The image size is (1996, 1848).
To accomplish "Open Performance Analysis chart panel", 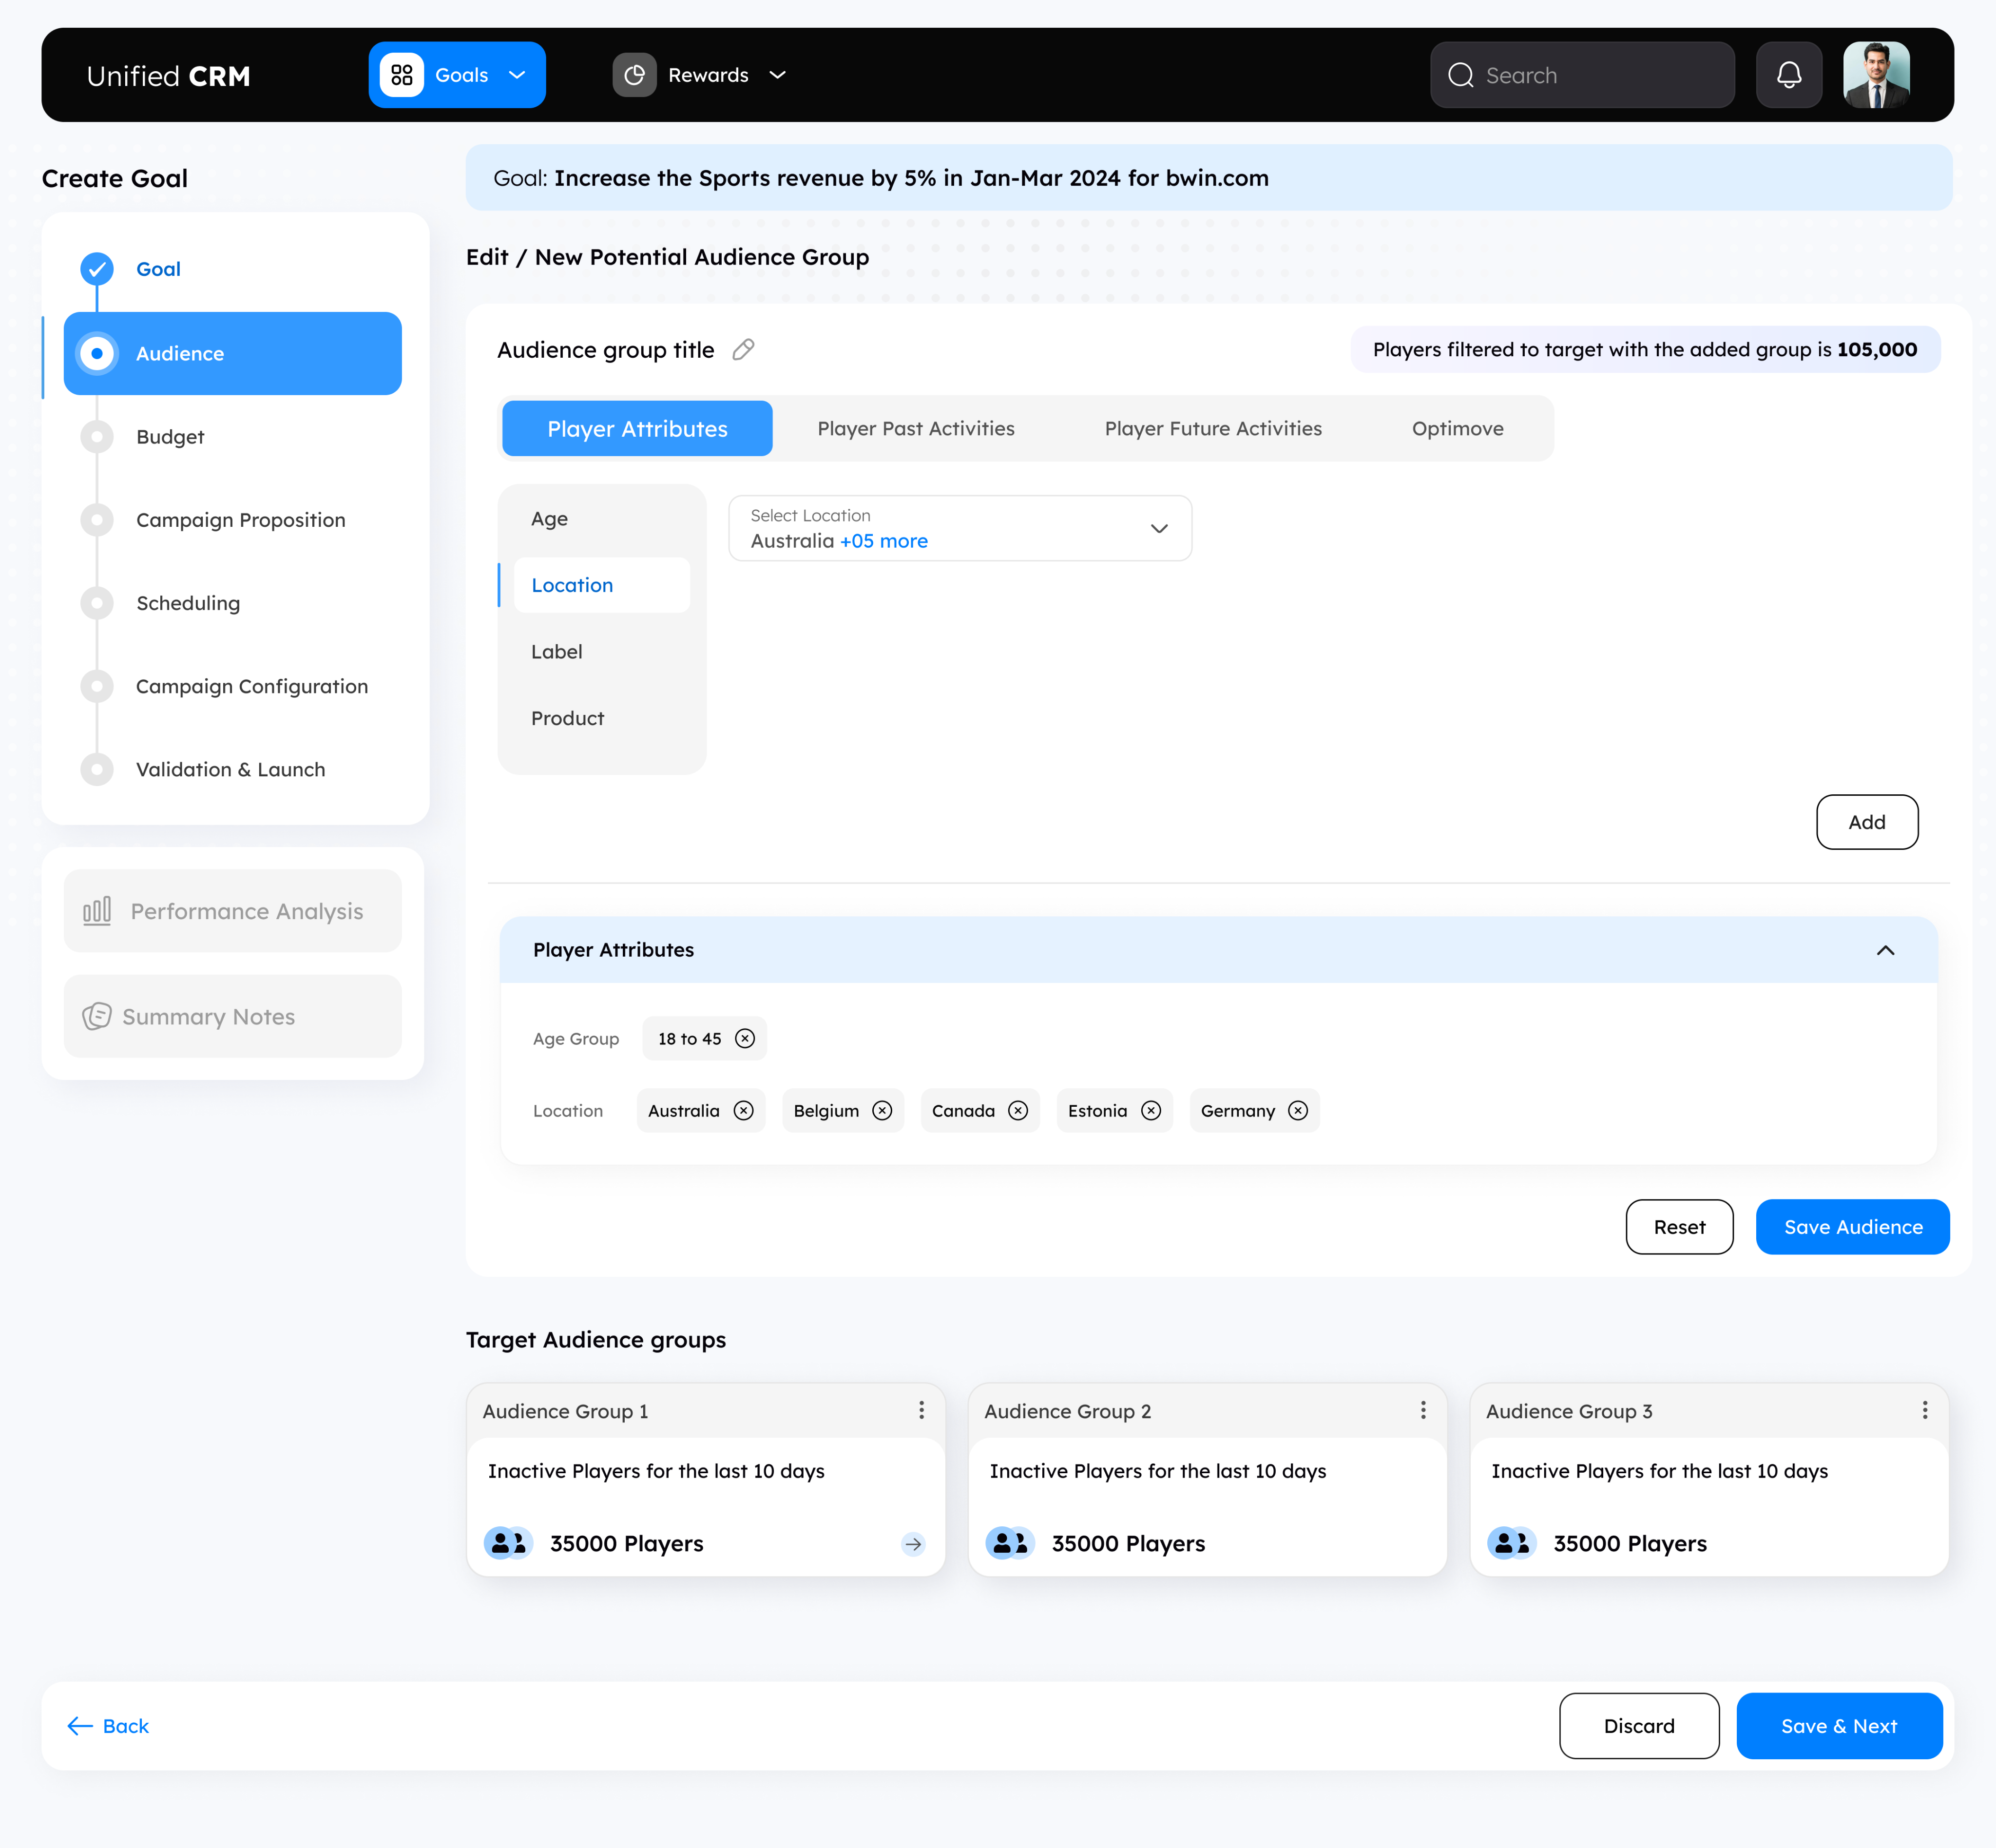I will pos(233,911).
